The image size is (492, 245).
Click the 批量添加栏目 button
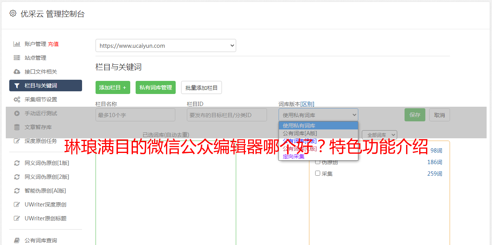[202, 87]
